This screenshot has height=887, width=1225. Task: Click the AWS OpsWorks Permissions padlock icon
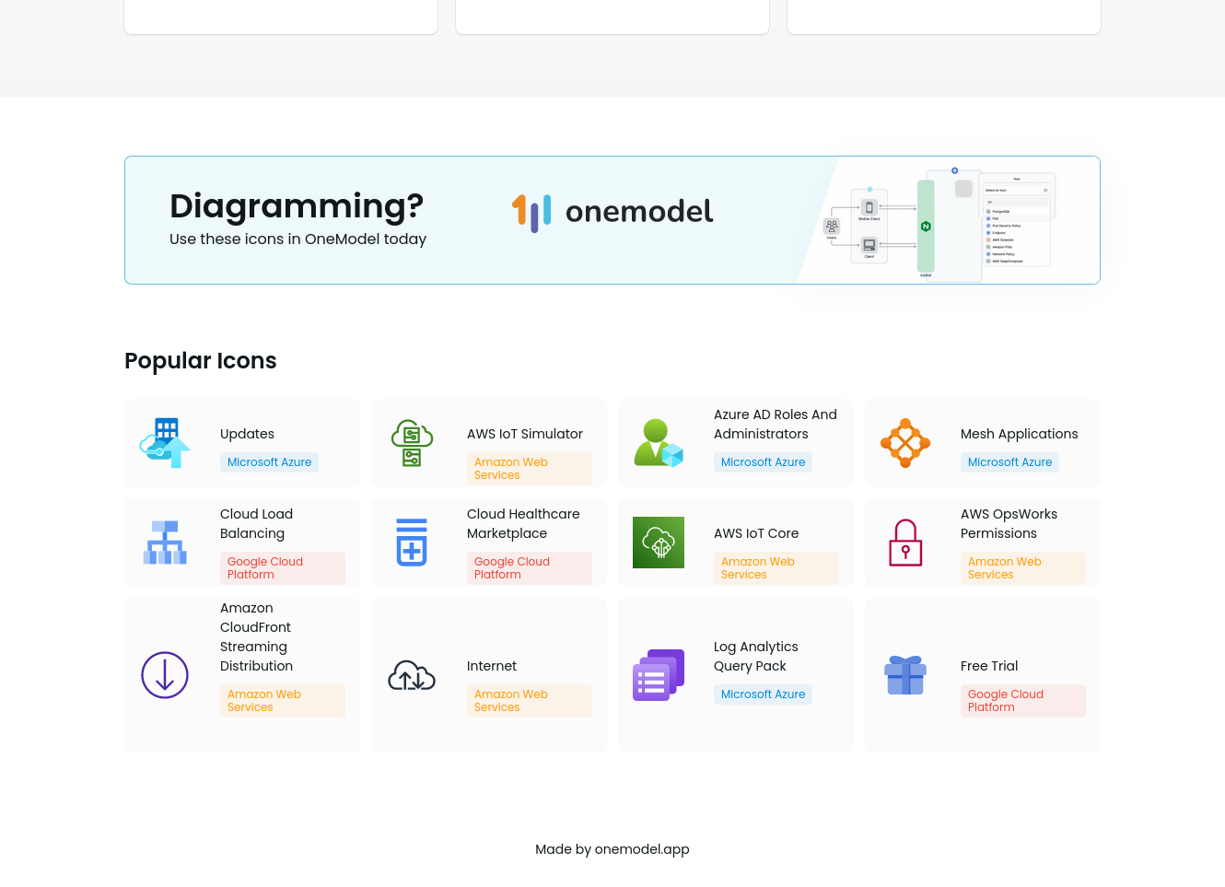[905, 543]
